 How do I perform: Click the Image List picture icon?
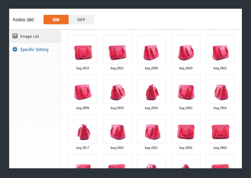point(15,36)
